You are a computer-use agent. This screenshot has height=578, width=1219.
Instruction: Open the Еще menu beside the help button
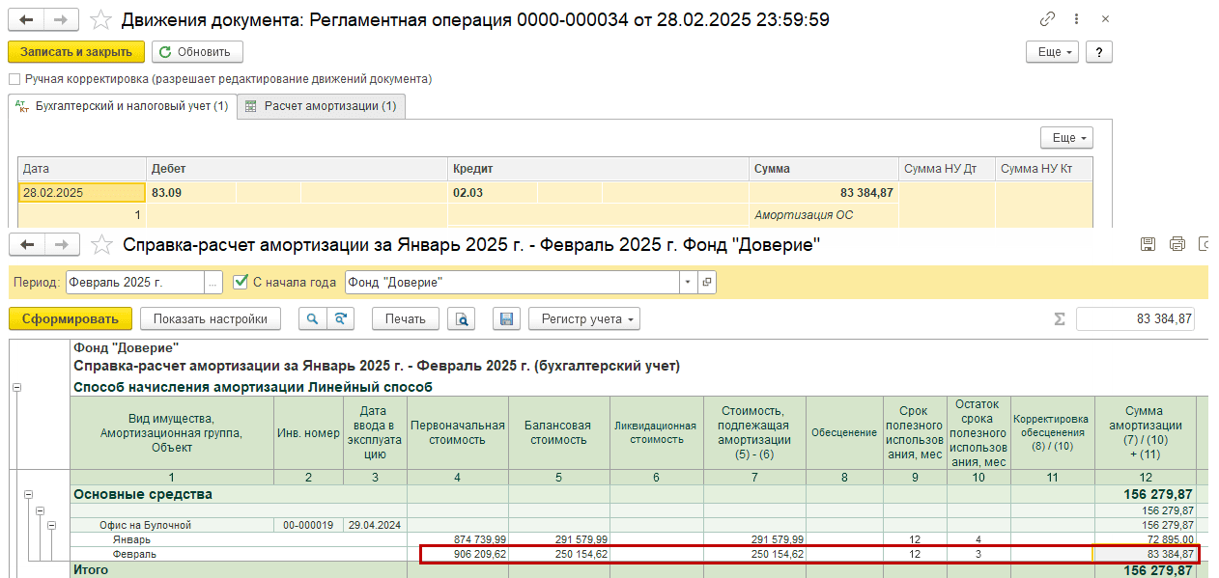[1053, 52]
